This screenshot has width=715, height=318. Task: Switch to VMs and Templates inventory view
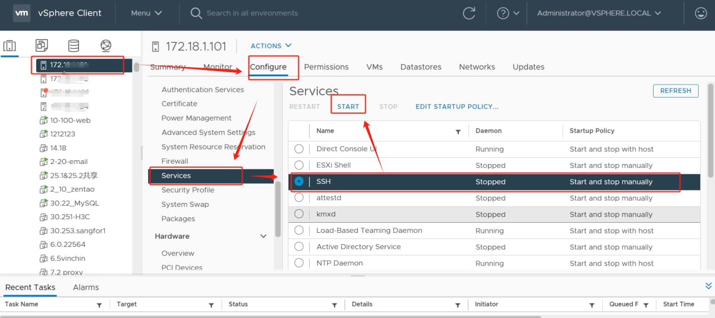click(x=41, y=46)
